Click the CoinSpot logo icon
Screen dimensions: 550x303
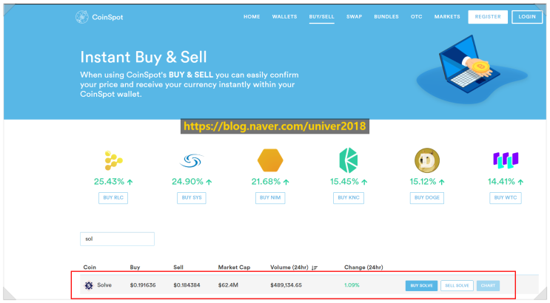tap(82, 17)
